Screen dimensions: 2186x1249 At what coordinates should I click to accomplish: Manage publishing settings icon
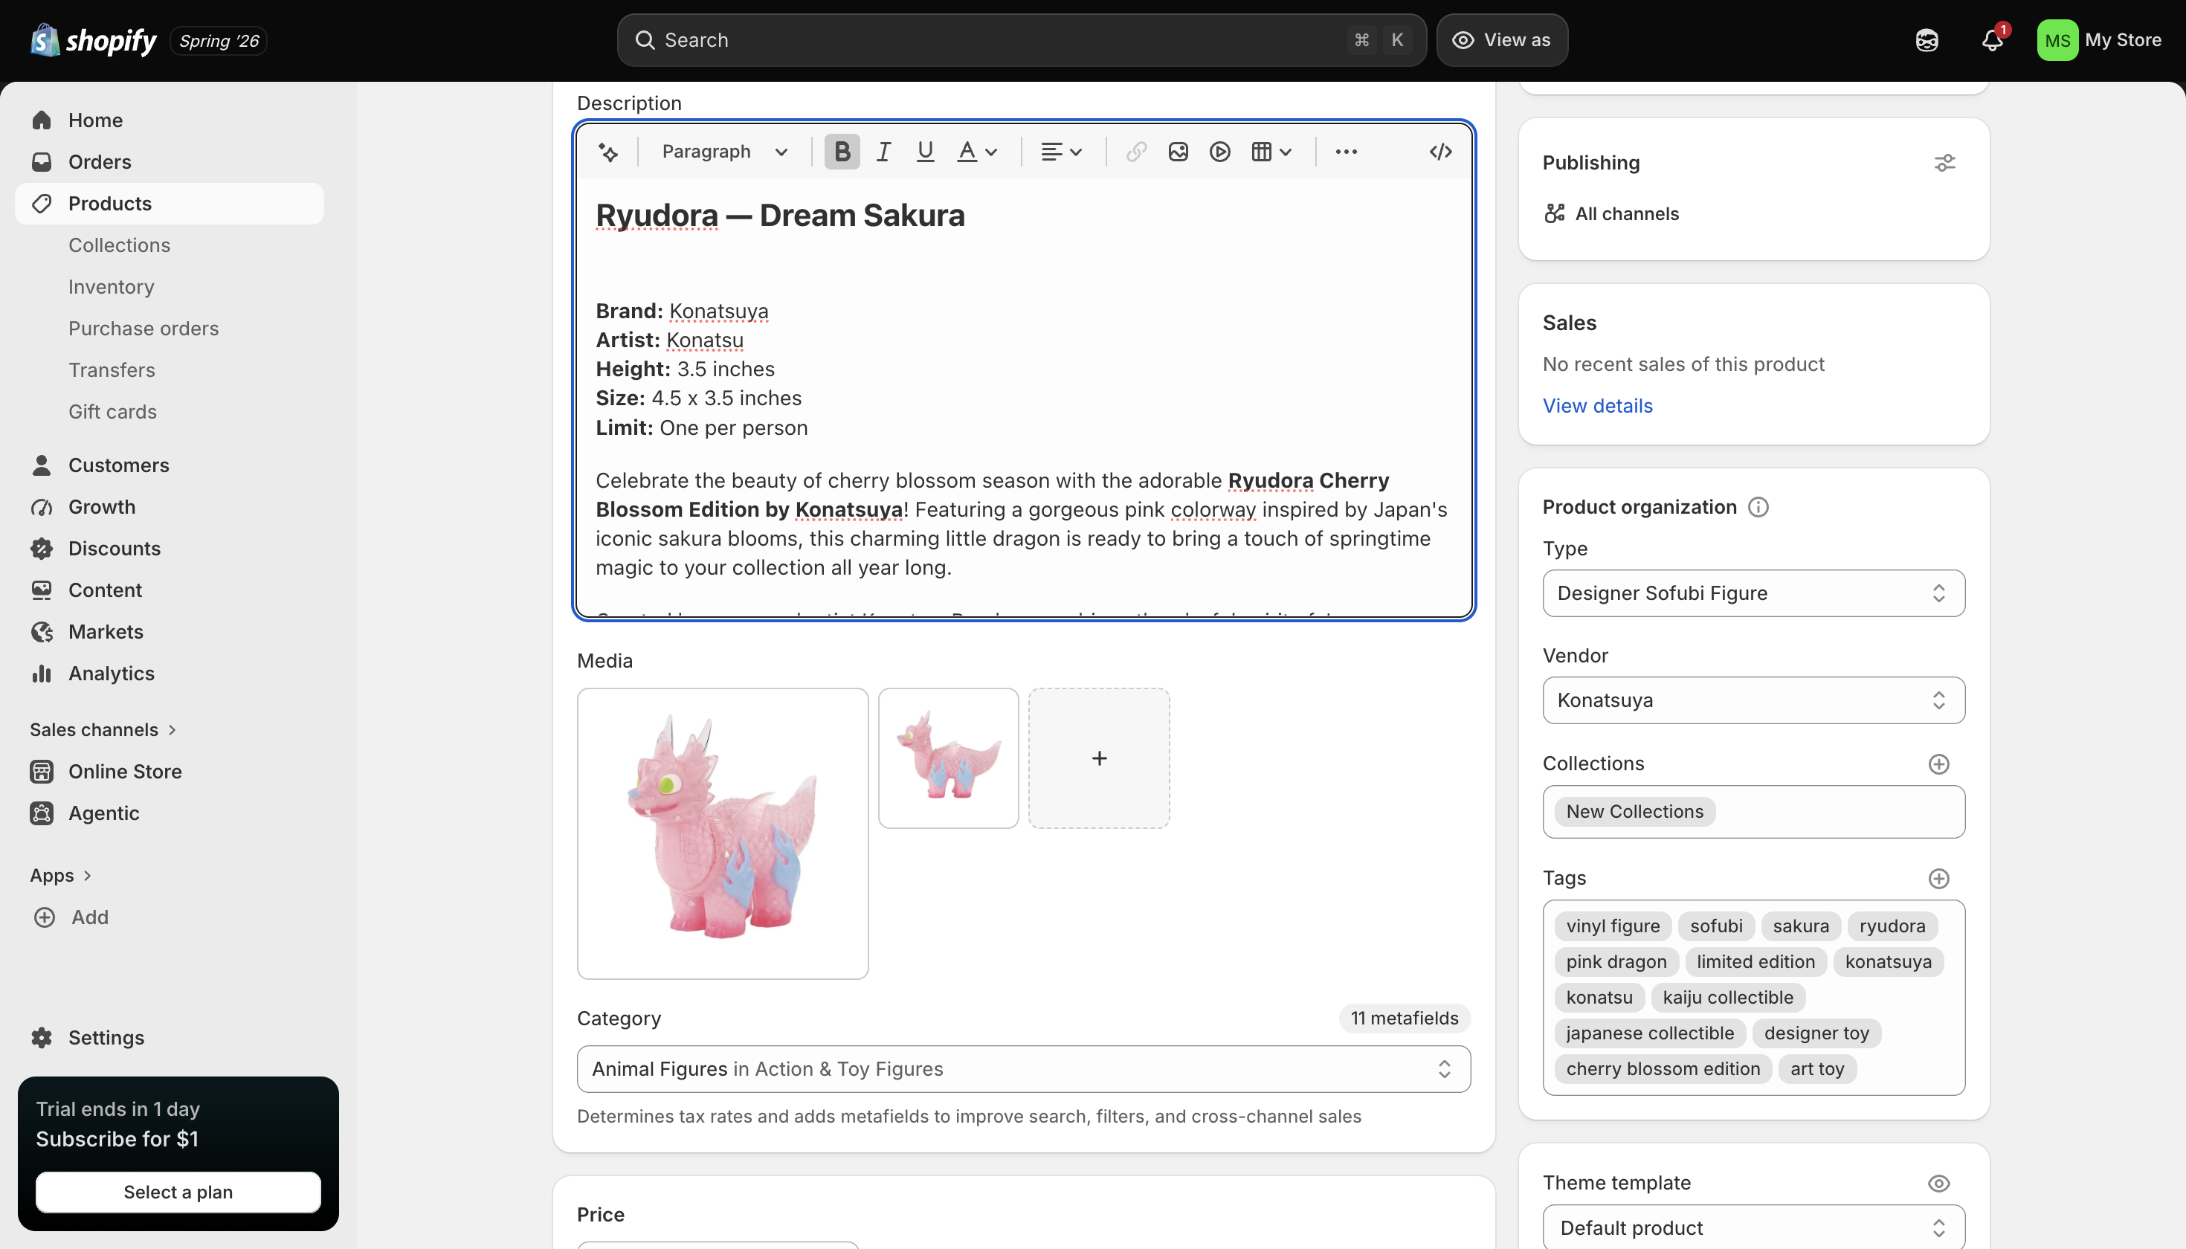tap(1944, 163)
